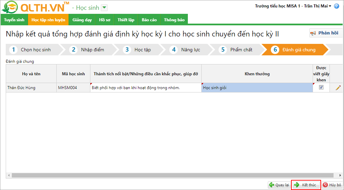This screenshot has height=190, width=344.
Task: Open the Báo cáo menu
Action: coord(149,20)
